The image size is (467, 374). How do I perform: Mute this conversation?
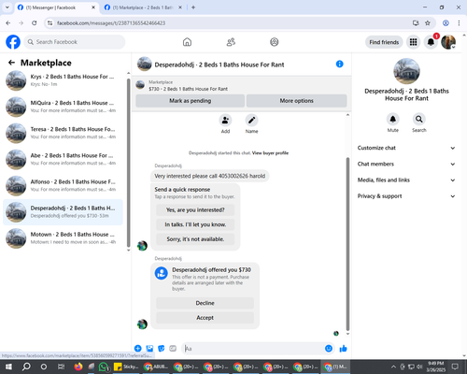pos(393,119)
